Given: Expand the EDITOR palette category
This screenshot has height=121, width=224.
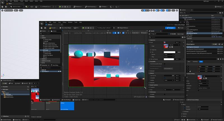Looking at the screenshot, I should point(41,63).
